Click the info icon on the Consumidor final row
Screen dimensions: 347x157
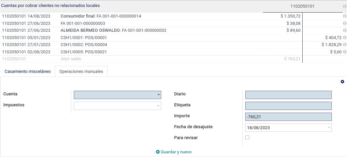345,16
